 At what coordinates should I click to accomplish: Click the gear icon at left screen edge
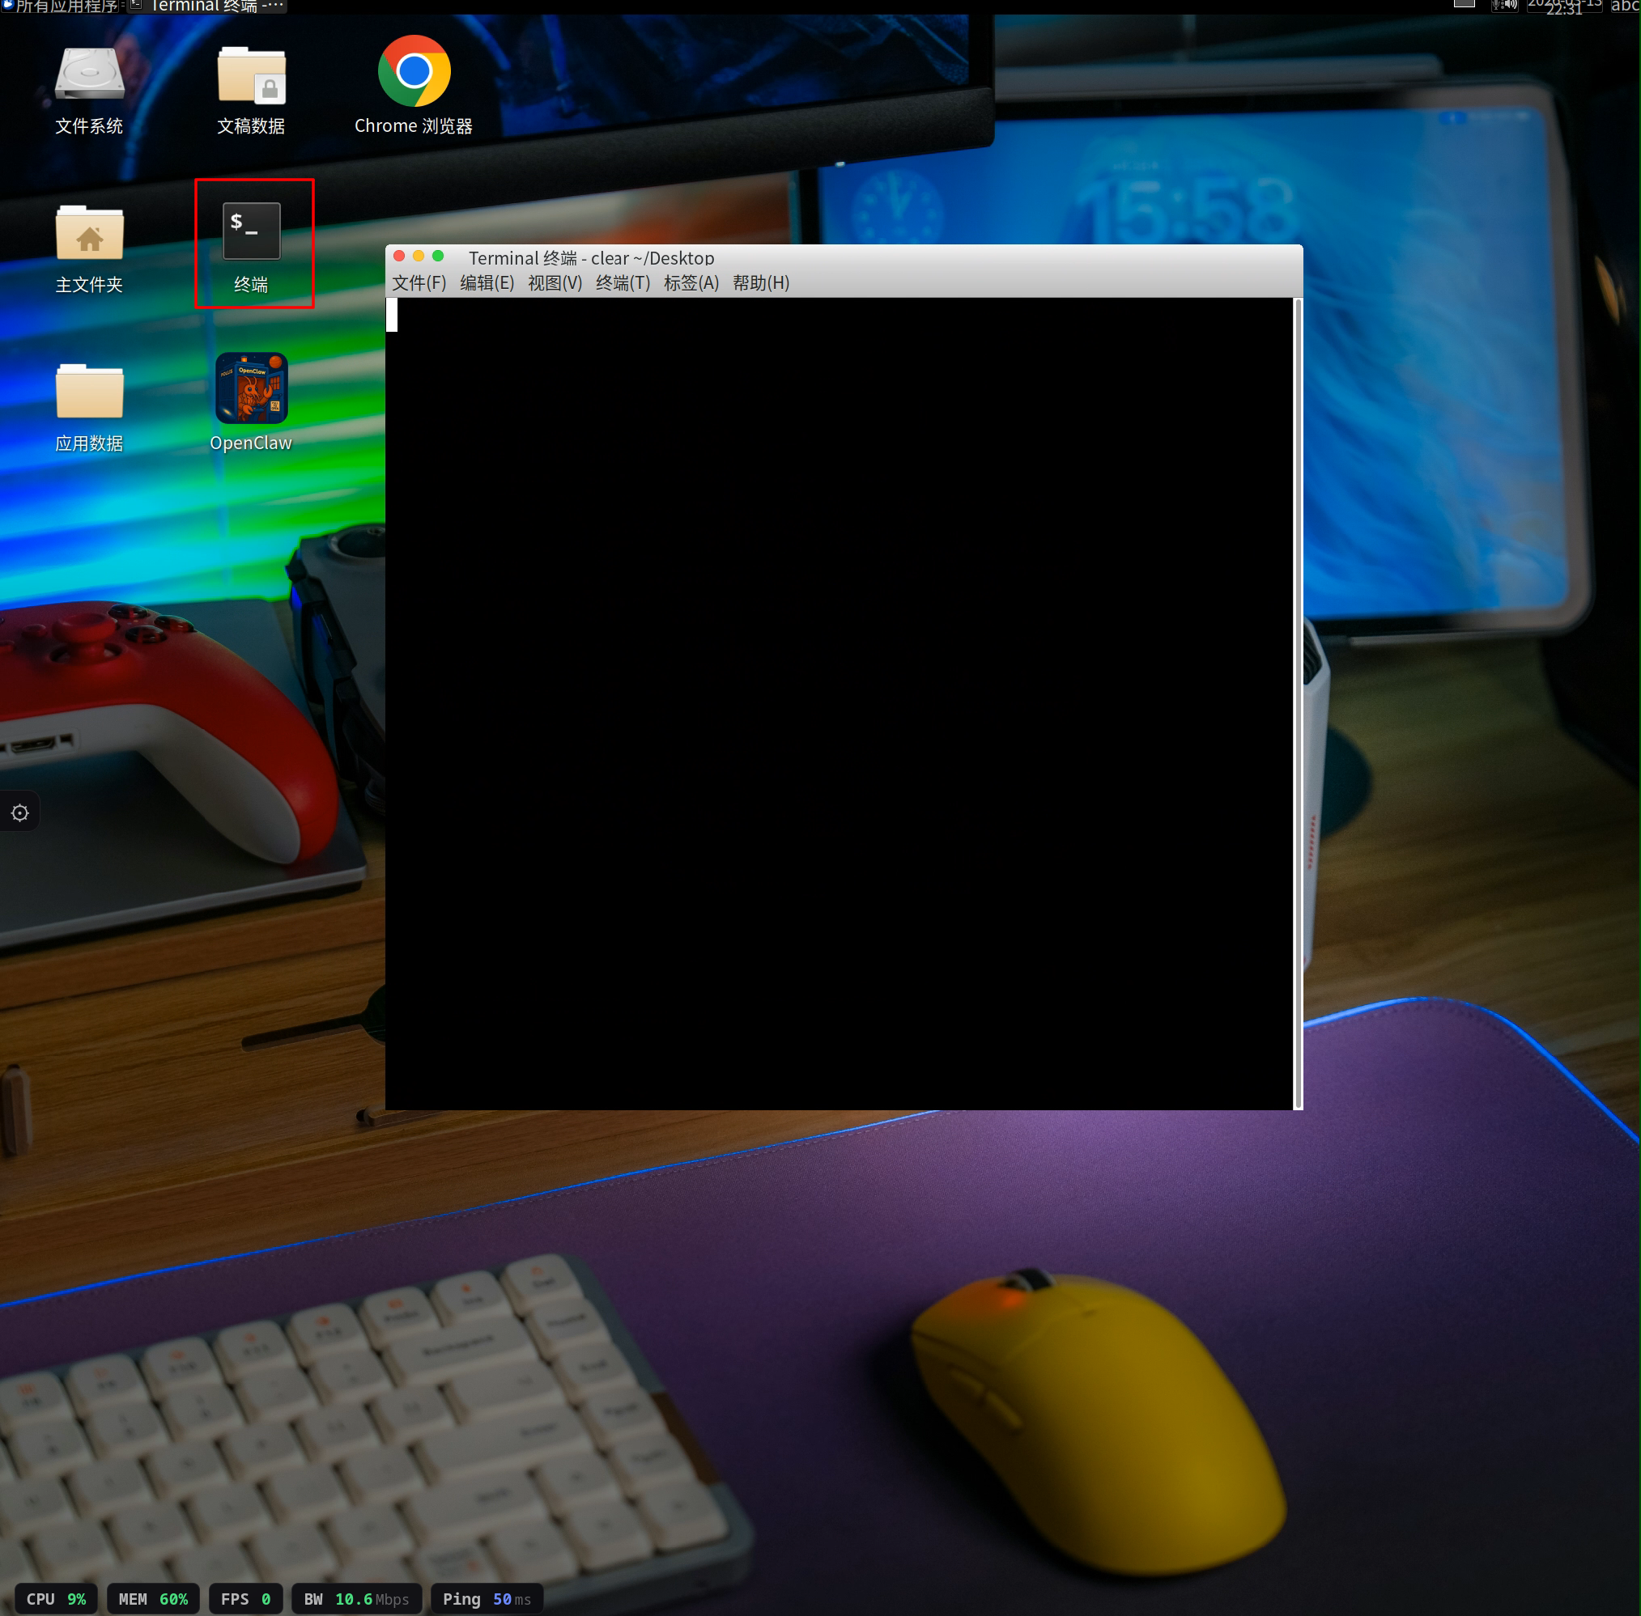19,813
